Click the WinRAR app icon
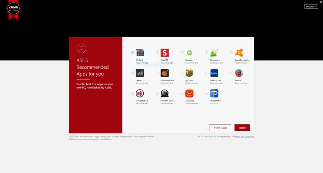Screen dimensions: 323x173 [140, 53]
